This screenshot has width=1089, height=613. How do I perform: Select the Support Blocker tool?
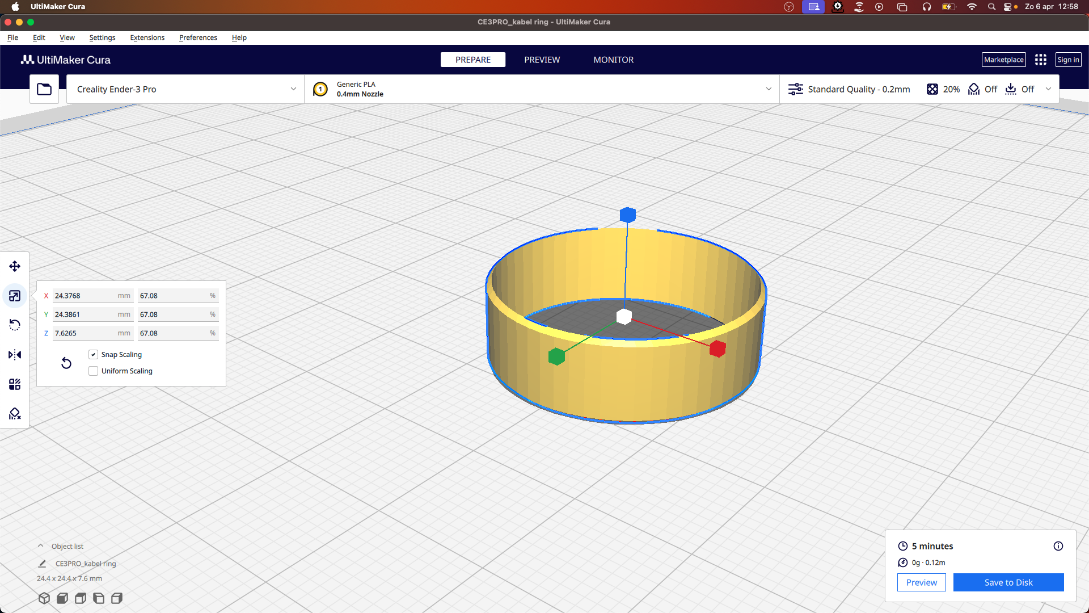[15, 414]
